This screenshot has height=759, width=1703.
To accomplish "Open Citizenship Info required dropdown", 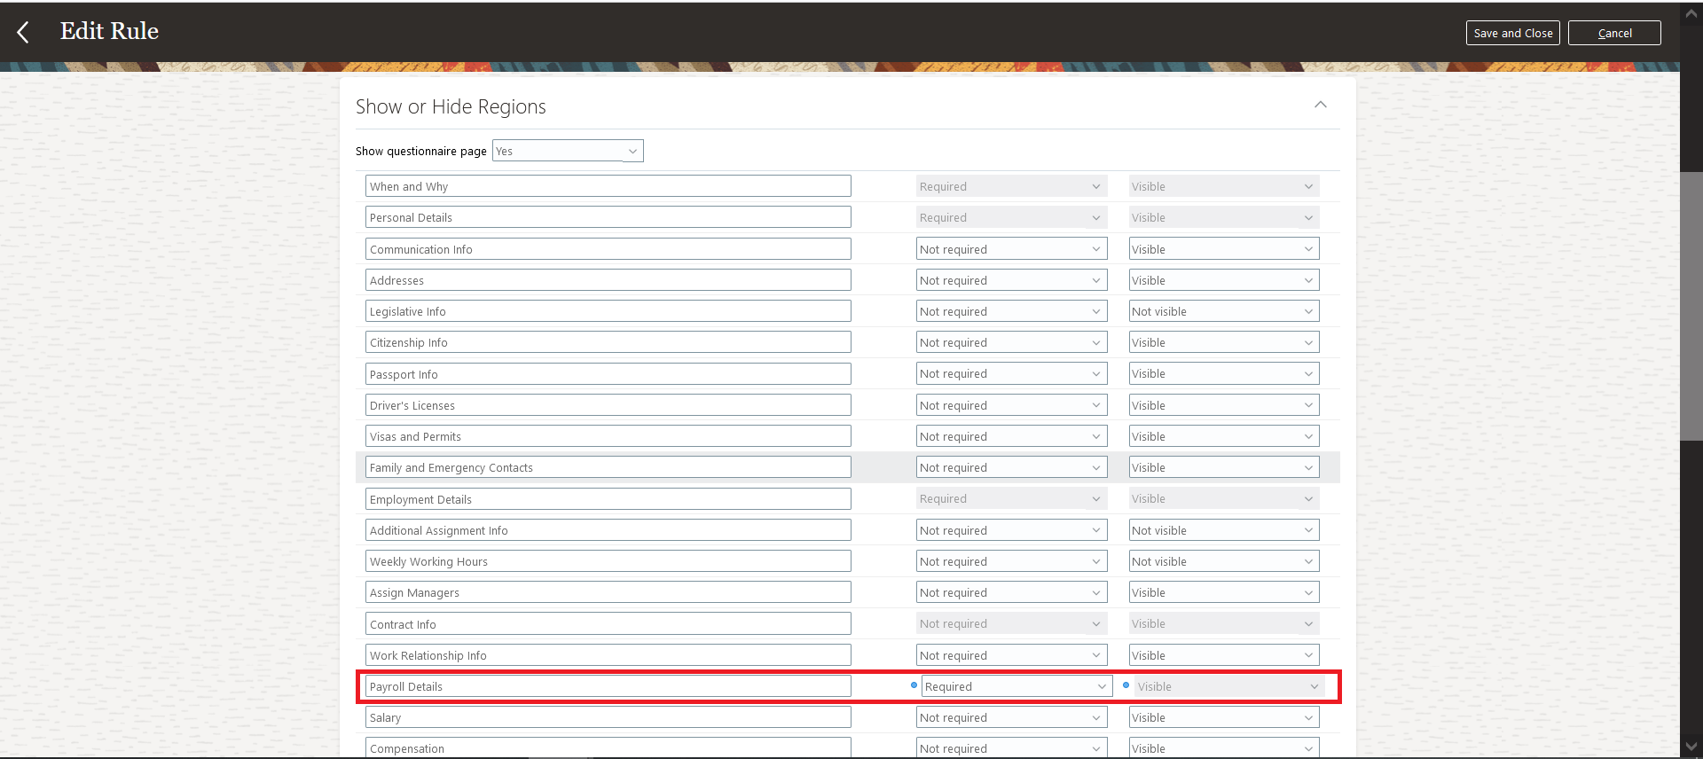I will (x=1011, y=342).
